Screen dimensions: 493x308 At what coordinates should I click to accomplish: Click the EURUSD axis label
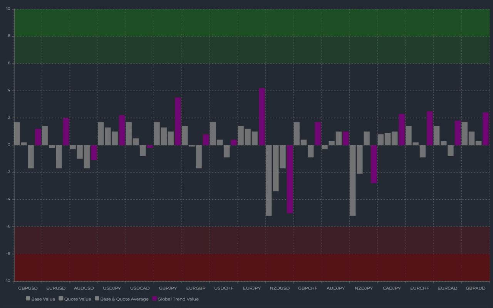[56, 288]
